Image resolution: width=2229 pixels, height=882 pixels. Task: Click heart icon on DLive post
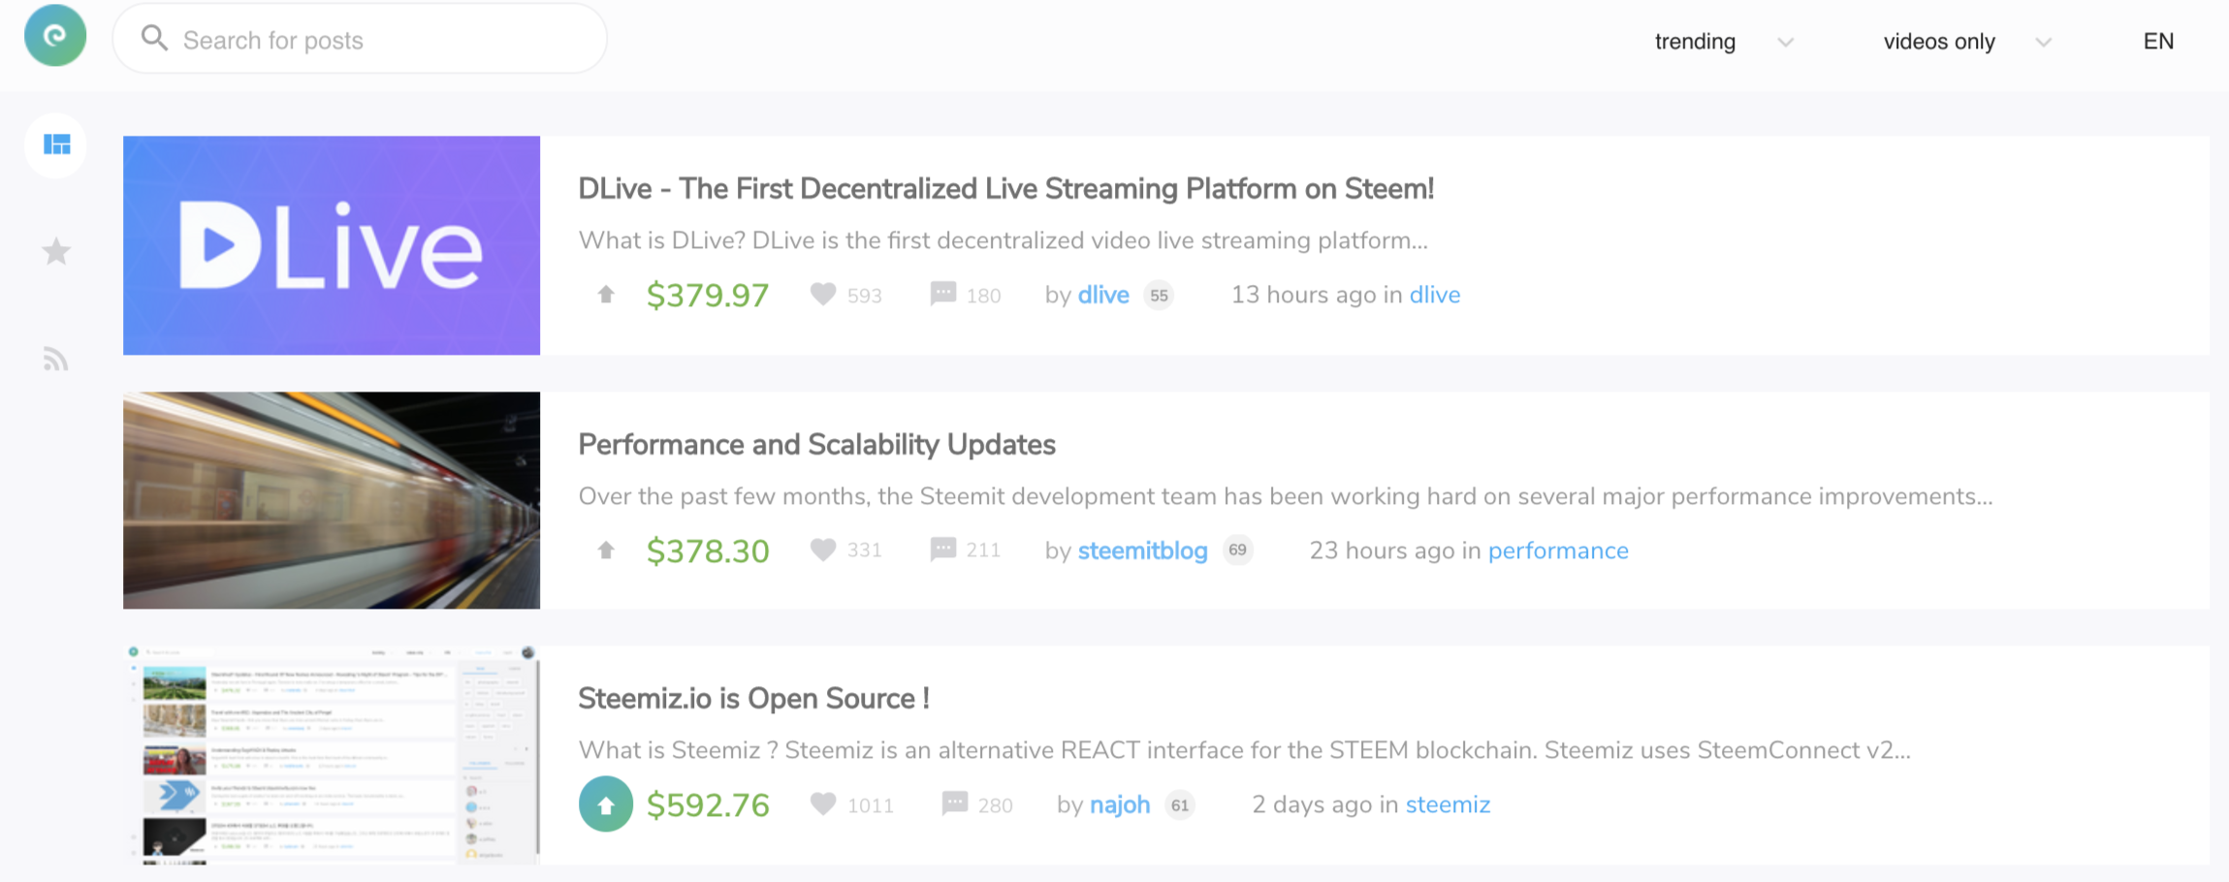[823, 295]
